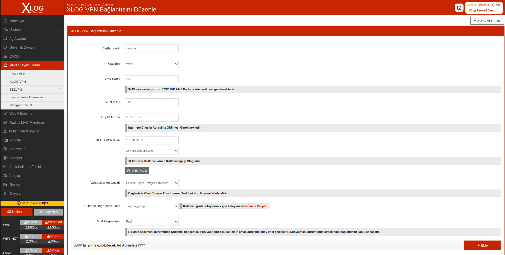This screenshot has height=255, width=505.
Task: Click the Anasayfa home icon
Action: point(5,21)
